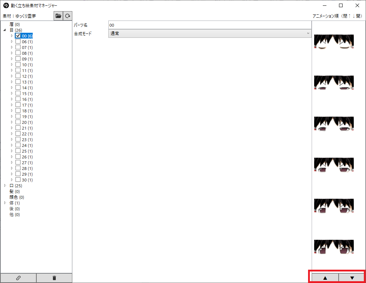This screenshot has width=366, height=283.
Task: Expand the 00 (6) part node
Action: (12, 36)
